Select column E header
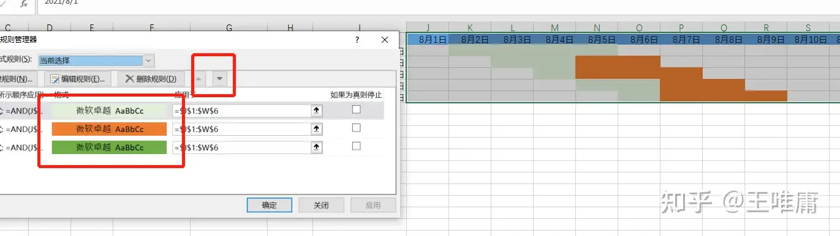The height and width of the screenshot is (236, 840). coord(91,28)
